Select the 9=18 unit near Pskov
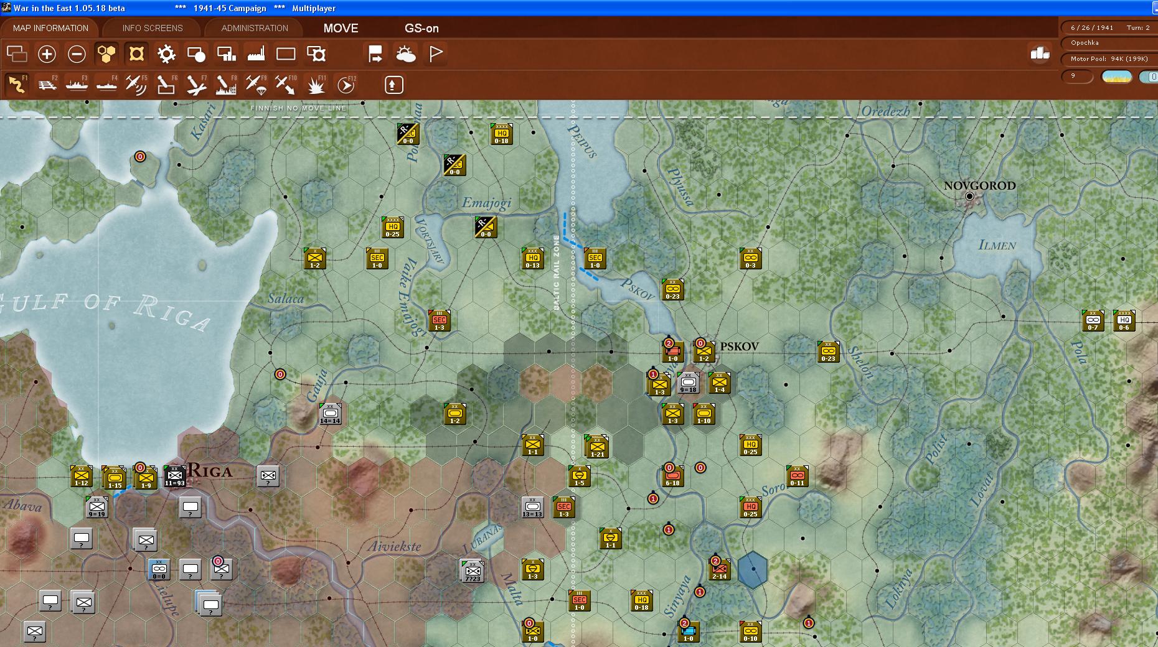1158x647 pixels. coord(688,383)
